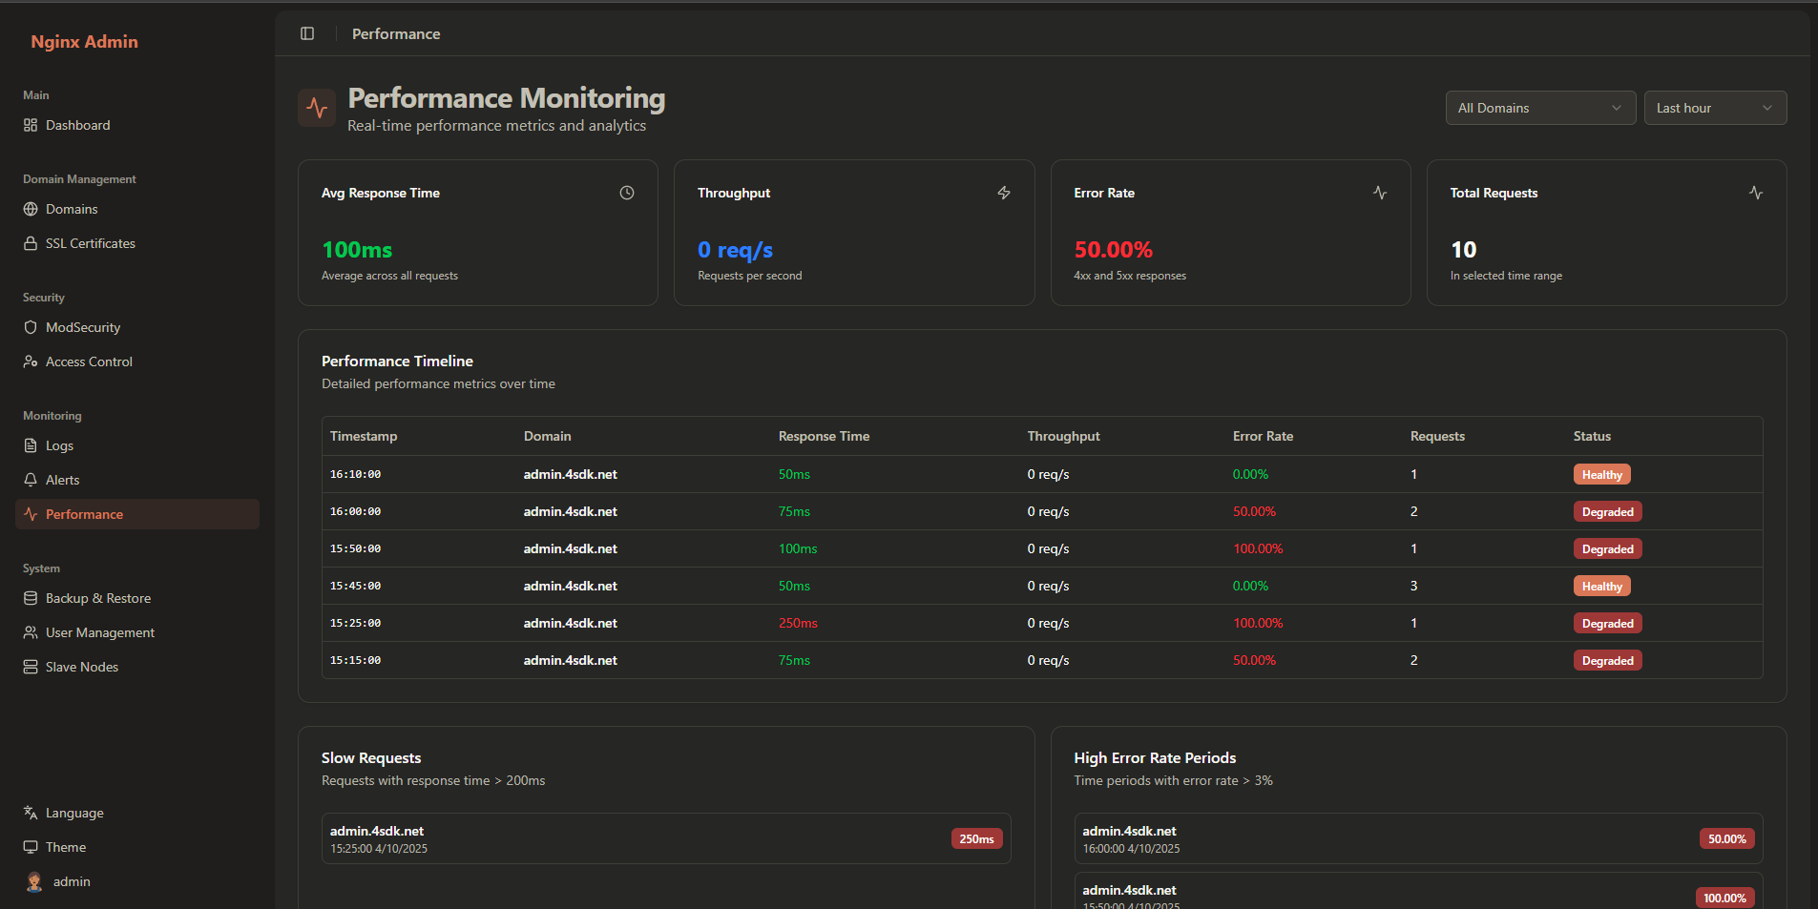Open the All Domains dropdown
This screenshot has height=909, width=1818.
(1539, 108)
